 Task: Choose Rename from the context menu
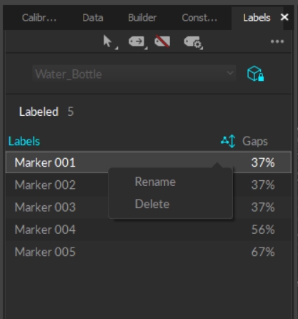point(155,182)
